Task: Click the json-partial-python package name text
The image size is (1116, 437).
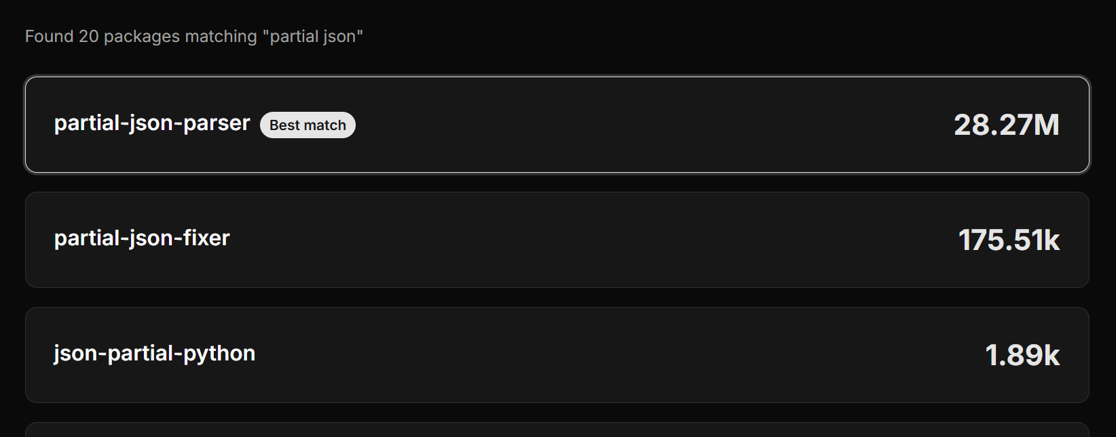Action: tap(155, 353)
